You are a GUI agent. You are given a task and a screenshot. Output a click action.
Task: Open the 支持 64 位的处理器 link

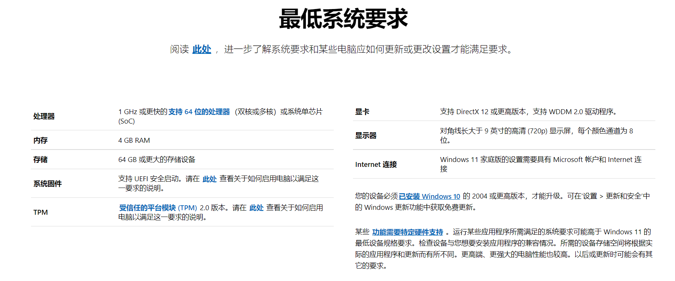click(199, 112)
